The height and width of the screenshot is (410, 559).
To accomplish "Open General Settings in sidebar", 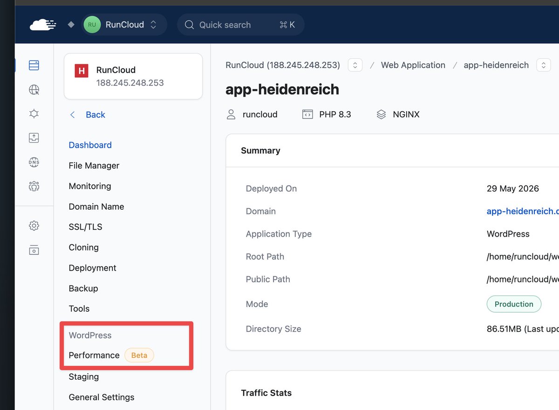I will (x=101, y=397).
